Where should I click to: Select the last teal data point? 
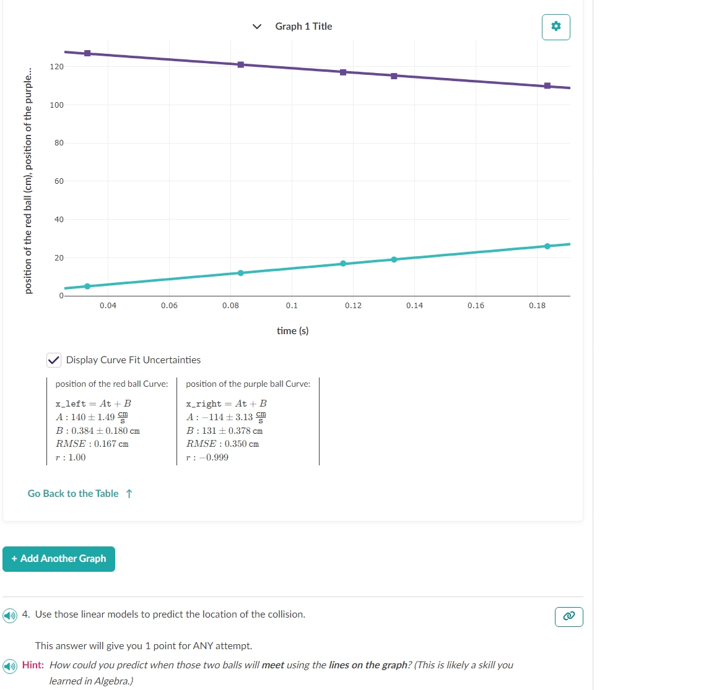(x=547, y=246)
